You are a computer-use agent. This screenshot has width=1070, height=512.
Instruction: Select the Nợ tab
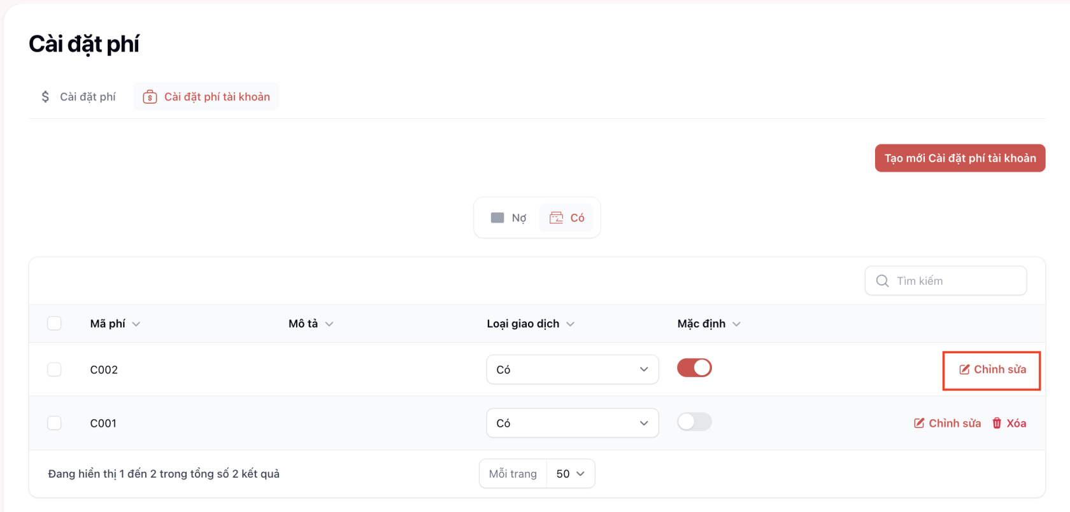[x=509, y=218]
